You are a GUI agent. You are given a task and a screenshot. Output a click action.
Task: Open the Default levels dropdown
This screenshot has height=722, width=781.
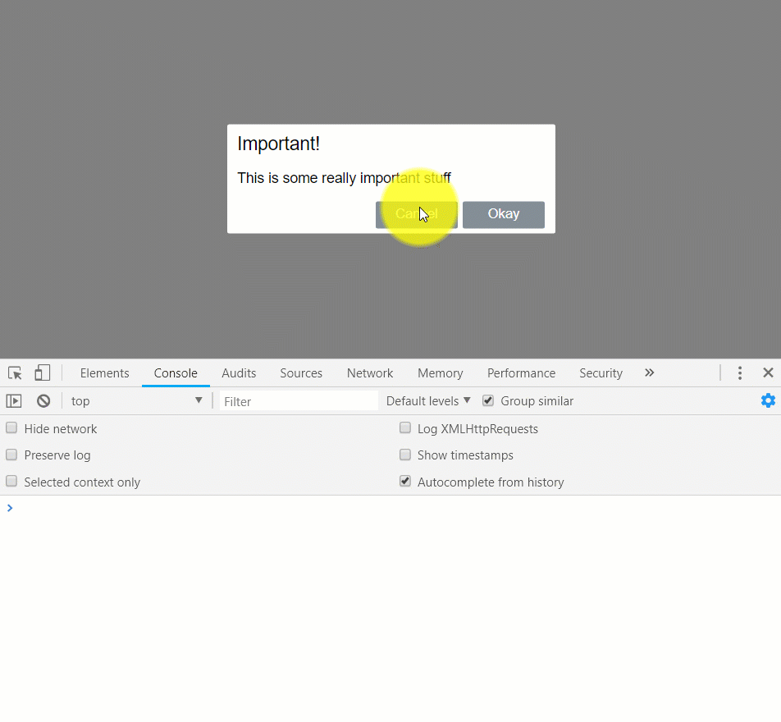[427, 400]
